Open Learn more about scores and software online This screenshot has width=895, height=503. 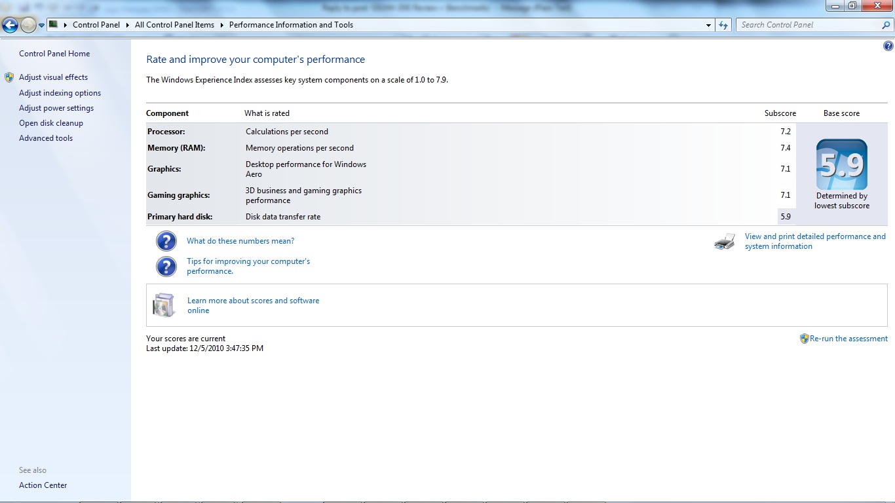point(254,305)
